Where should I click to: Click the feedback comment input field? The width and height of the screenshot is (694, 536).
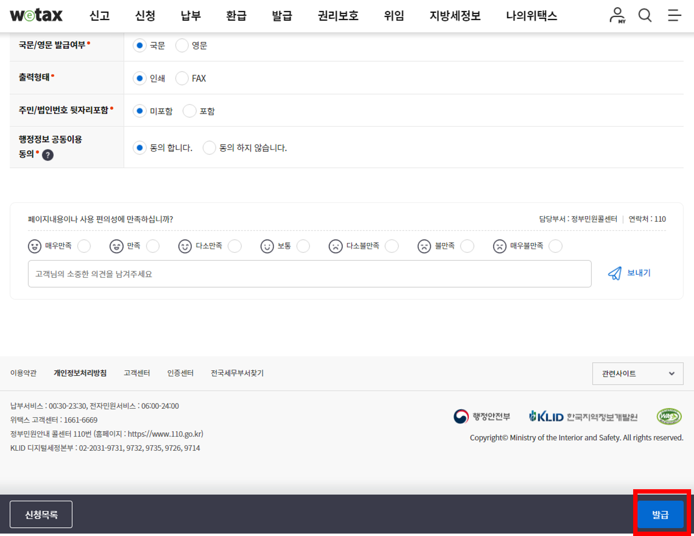310,274
